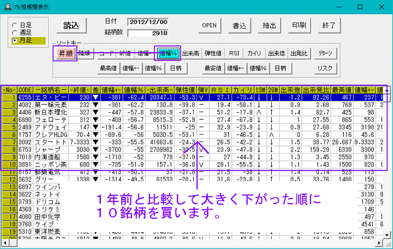Viewport: 393px width, 249px height.
Task: Toggle the 昇順 ascending sort button
Action: pyautogui.click(x=65, y=53)
